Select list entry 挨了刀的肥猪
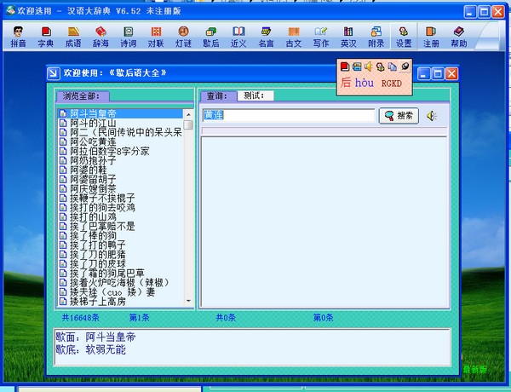 [x=120, y=255]
